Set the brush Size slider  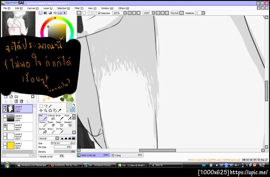pos(64,143)
